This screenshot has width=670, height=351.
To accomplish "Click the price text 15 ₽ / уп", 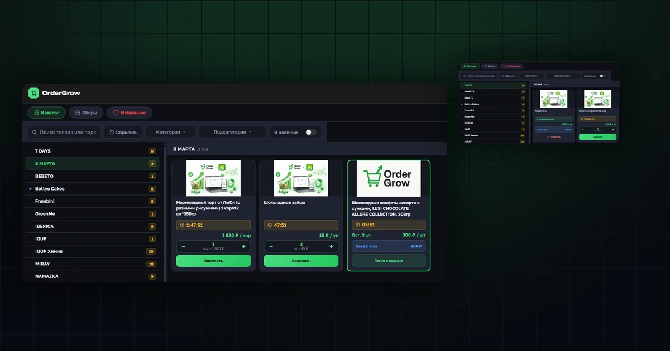I will pos(329,235).
